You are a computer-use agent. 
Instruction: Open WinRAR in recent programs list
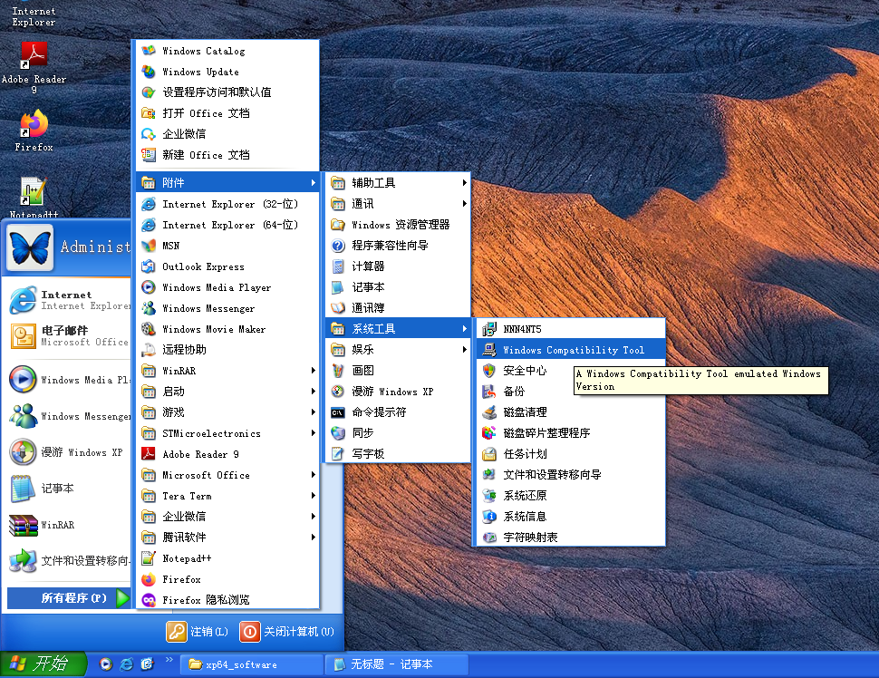pyautogui.click(x=68, y=526)
